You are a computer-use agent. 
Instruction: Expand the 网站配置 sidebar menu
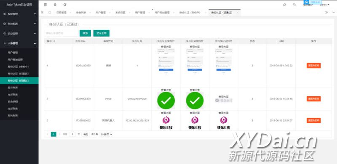19,24
